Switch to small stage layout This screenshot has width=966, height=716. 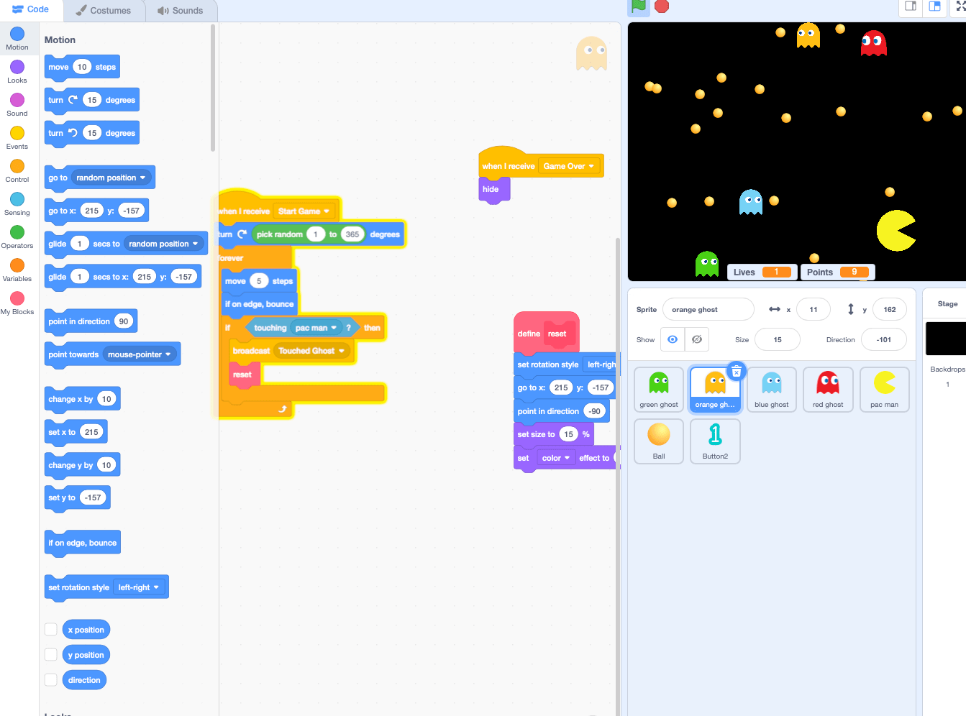pos(911,6)
